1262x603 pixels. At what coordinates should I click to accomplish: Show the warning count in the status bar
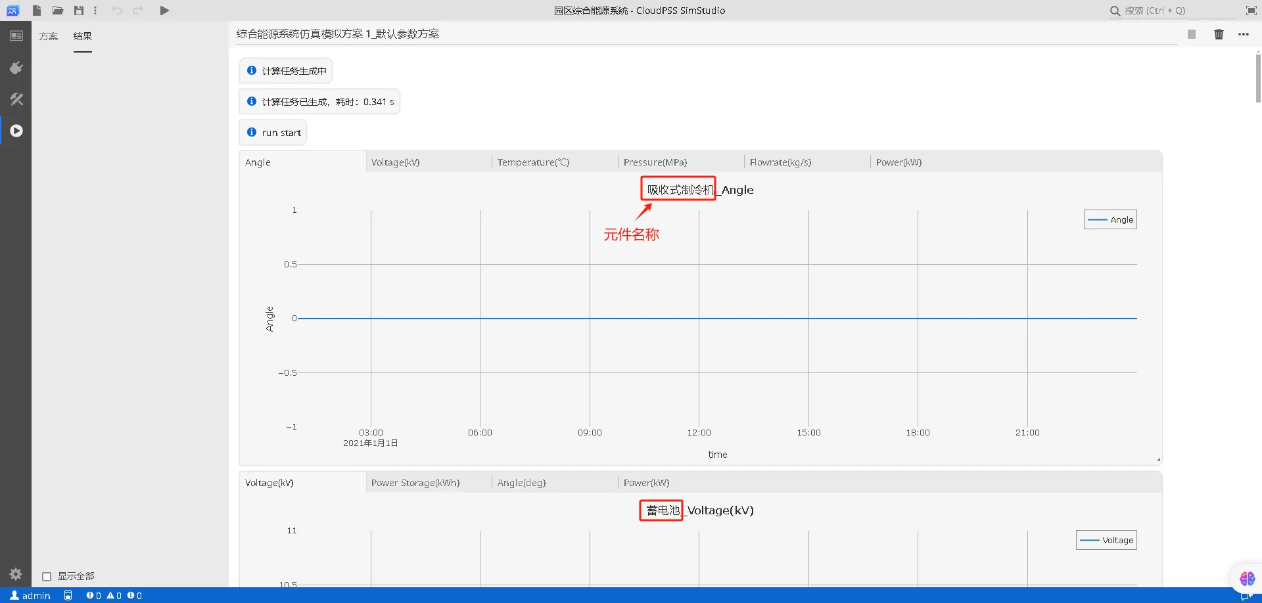pyautogui.click(x=114, y=595)
